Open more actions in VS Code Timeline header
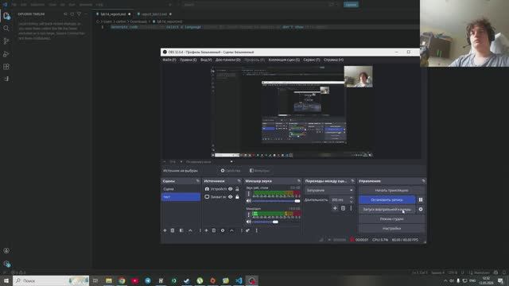 tap(86, 14)
